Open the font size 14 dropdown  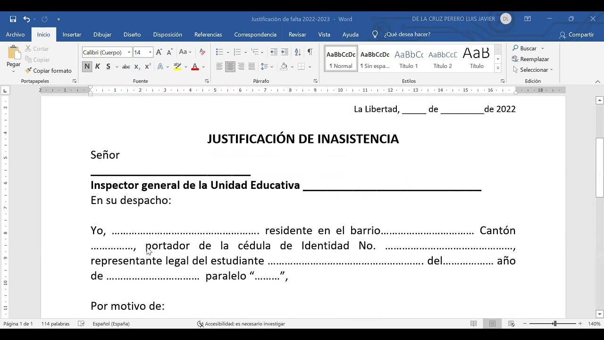pyautogui.click(x=150, y=52)
